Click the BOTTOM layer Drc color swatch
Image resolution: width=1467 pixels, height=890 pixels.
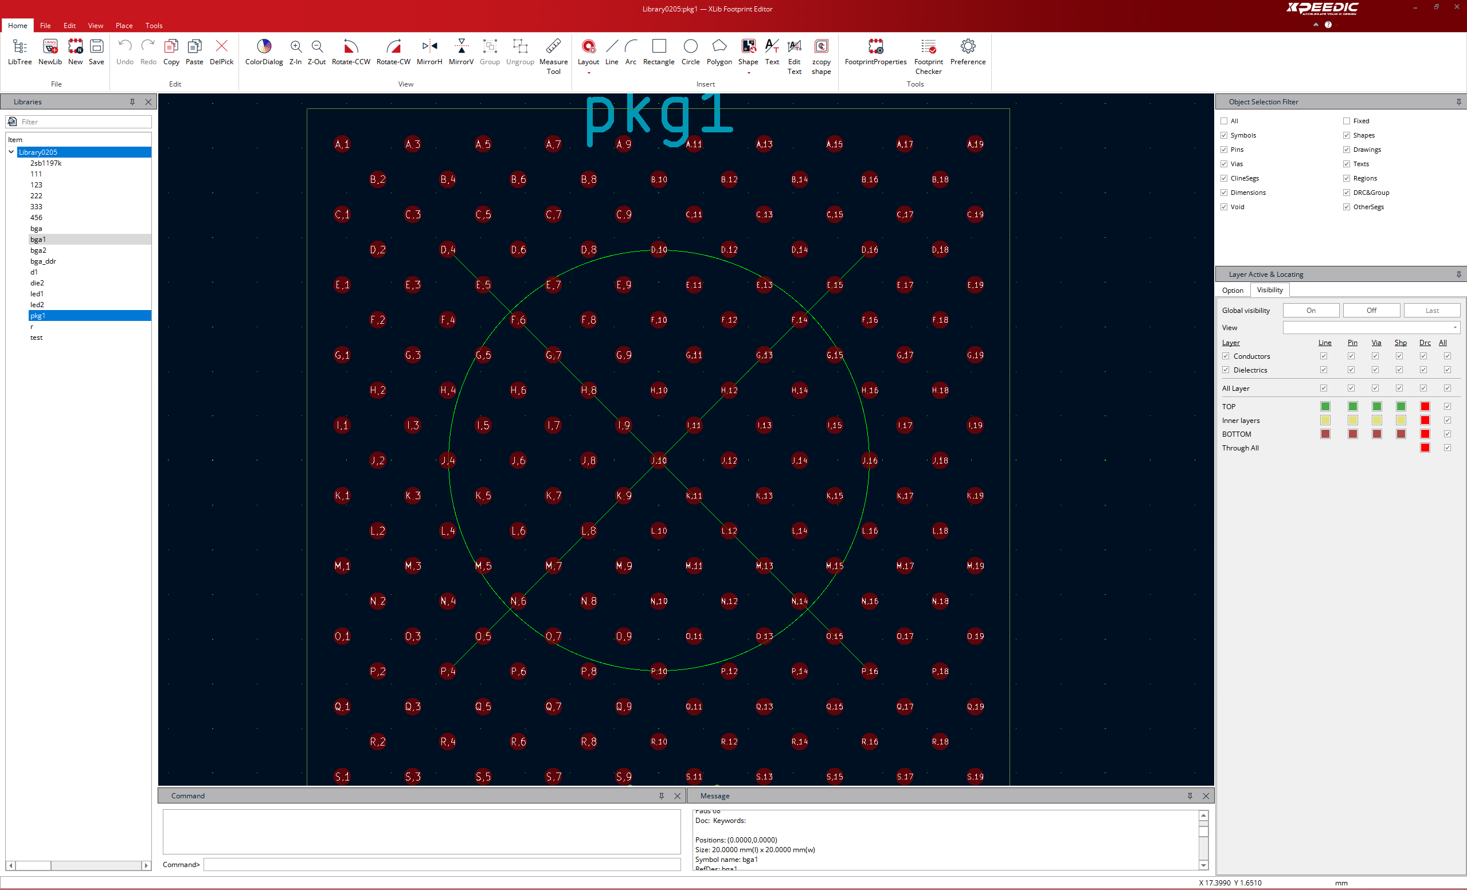[x=1425, y=434]
